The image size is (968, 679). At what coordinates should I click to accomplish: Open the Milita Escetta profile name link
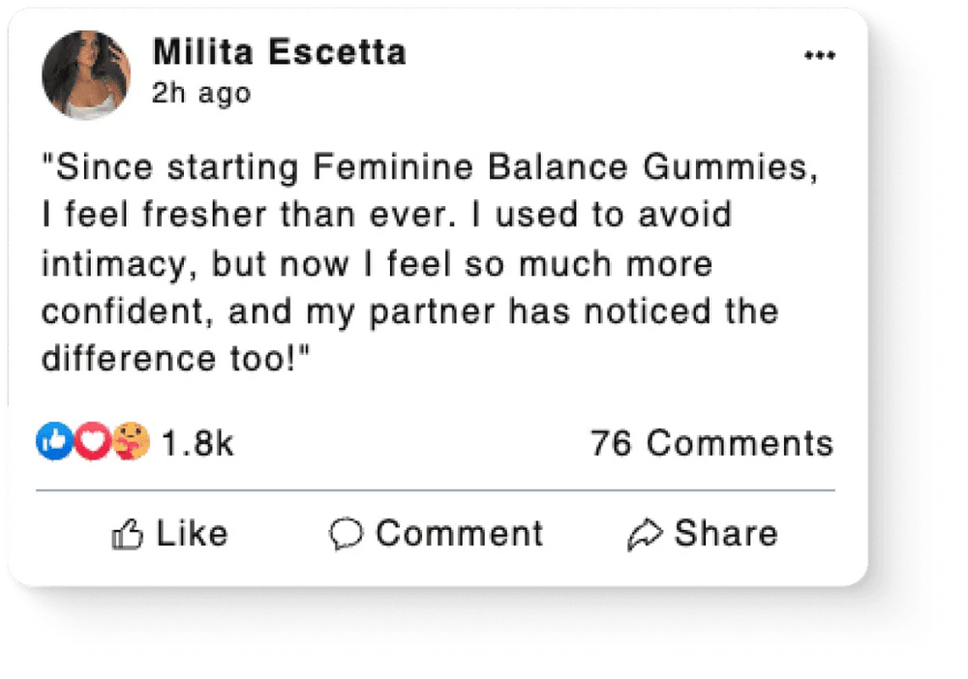coord(279,53)
